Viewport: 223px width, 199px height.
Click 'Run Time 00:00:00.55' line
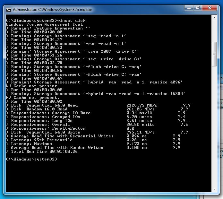pyautogui.click(x=34, y=70)
